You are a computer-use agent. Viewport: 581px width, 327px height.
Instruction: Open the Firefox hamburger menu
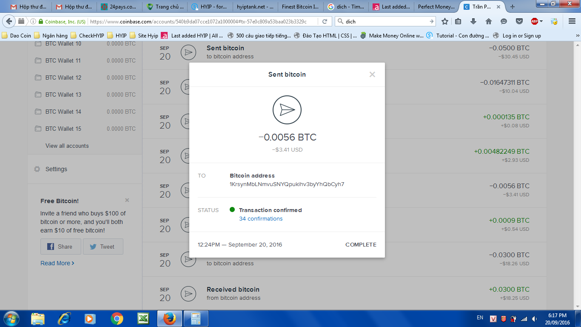pyautogui.click(x=572, y=21)
